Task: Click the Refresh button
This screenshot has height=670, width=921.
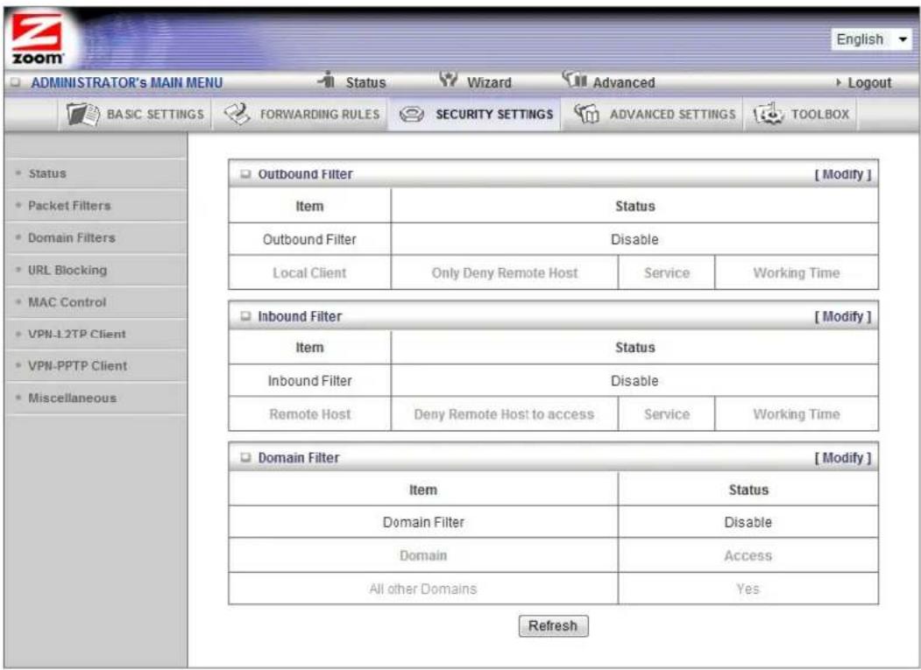Action: point(553,626)
